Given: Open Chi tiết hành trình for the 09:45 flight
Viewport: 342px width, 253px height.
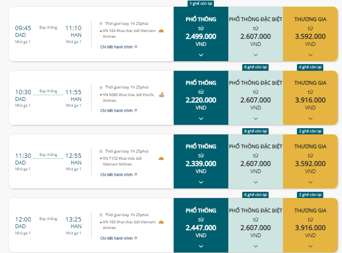Looking at the screenshot, I should [117, 47].
